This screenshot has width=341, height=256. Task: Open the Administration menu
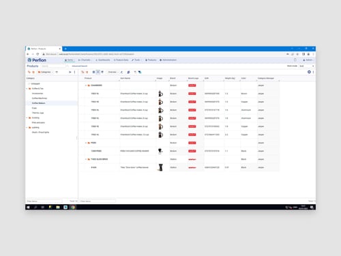[x=168, y=60]
